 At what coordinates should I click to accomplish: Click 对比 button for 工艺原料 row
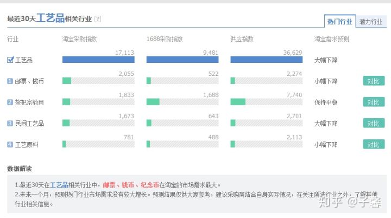pos(374,144)
